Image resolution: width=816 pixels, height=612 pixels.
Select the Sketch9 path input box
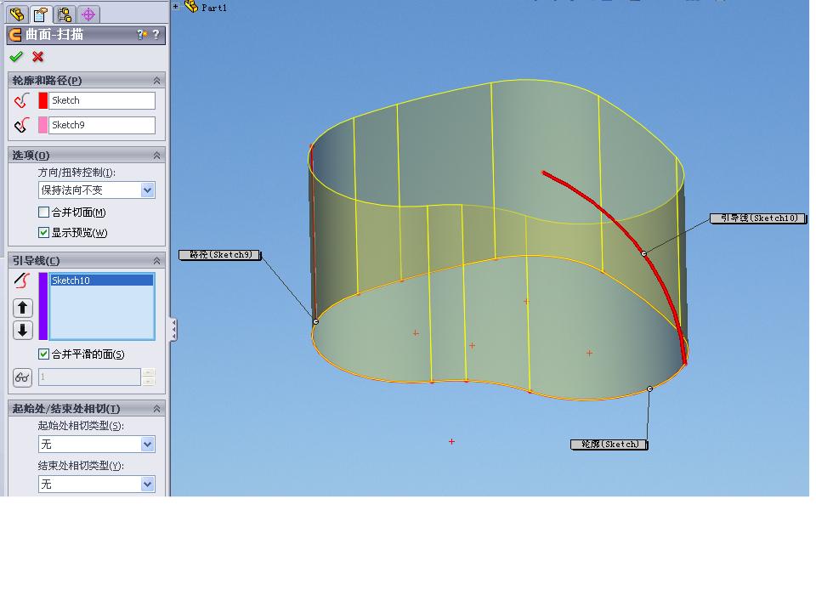click(102, 125)
